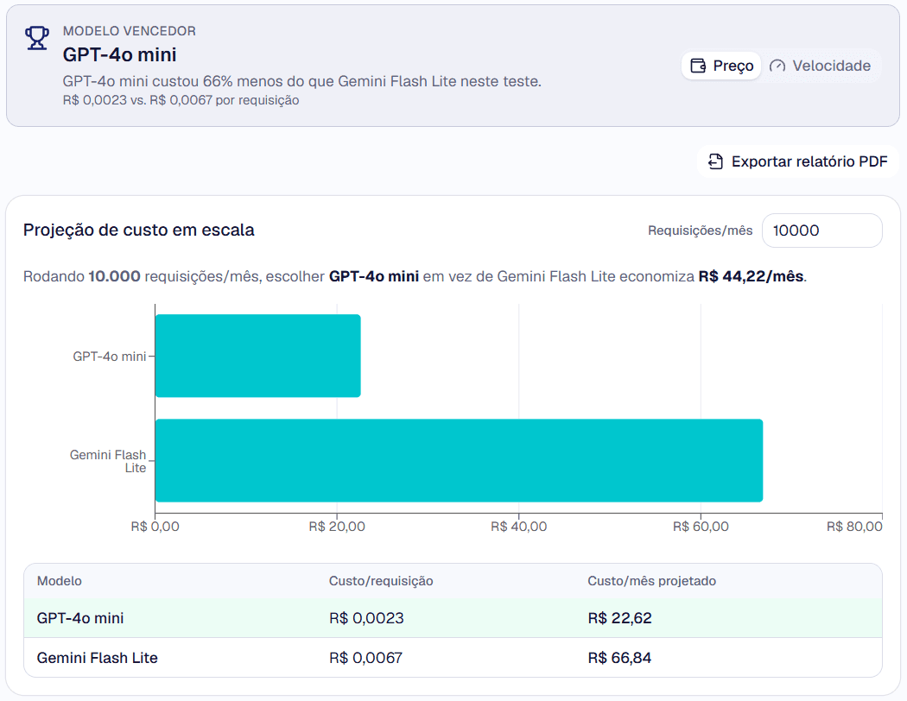Click the GPT-4o mini chart bar
The width and height of the screenshot is (907, 701).
(258, 356)
